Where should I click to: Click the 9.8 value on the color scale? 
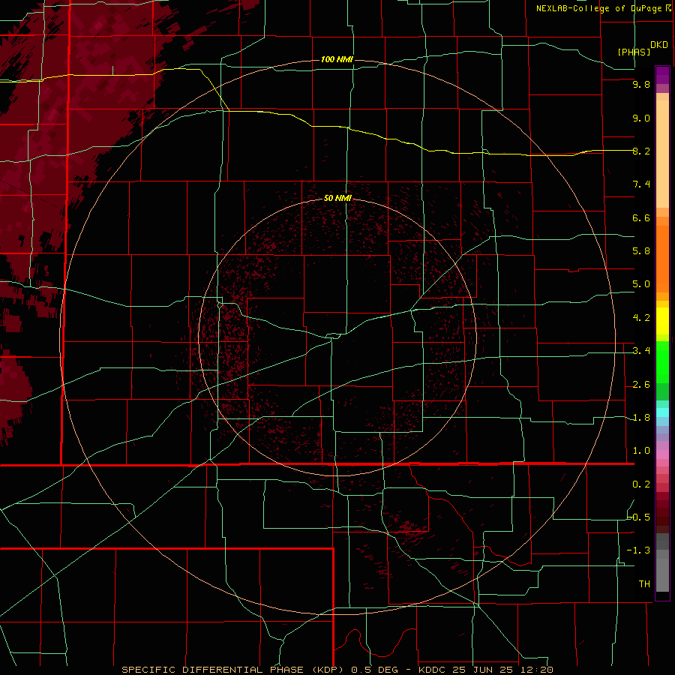pyautogui.click(x=641, y=84)
